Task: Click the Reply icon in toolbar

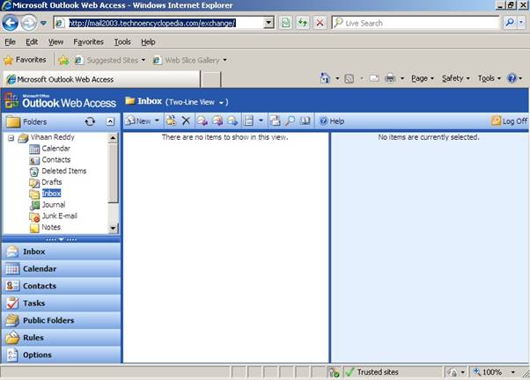Action: [x=202, y=121]
